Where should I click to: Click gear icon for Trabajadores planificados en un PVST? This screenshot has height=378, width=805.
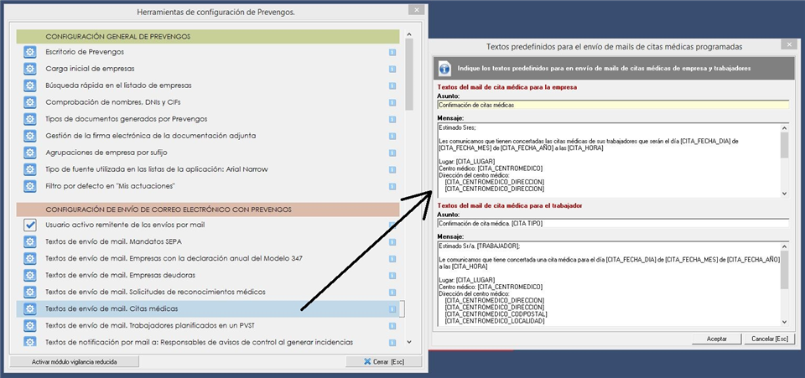click(x=30, y=326)
